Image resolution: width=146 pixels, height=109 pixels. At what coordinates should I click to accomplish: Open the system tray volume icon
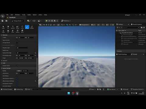(x=134, y=93)
